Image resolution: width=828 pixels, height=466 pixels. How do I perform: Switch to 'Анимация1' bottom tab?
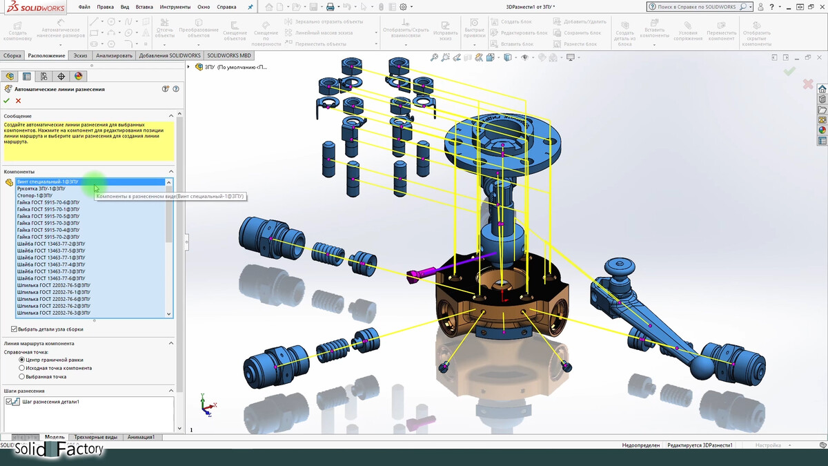[x=141, y=437]
